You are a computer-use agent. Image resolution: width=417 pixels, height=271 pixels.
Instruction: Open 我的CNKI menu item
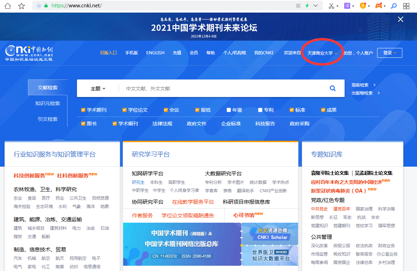[263, 53]
